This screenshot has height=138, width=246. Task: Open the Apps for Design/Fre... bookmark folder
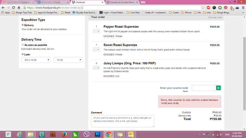(x=46, y=13)
